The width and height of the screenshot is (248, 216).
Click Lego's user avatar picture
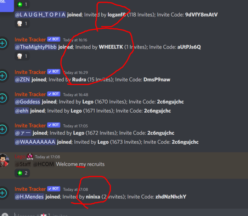point(4,160)
